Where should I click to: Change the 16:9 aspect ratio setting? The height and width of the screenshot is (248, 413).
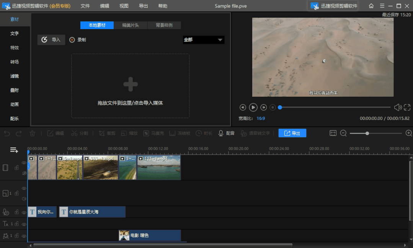(x=261, y=119)
